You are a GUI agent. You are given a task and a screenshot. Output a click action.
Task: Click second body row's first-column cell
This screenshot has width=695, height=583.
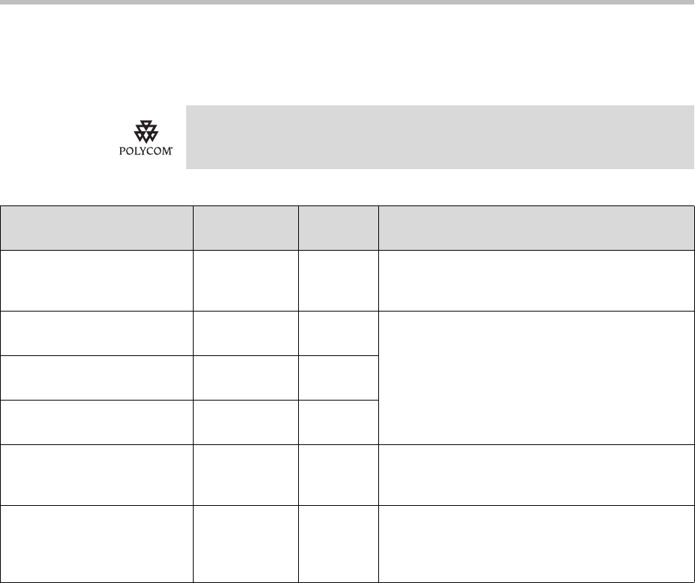(x=96, y=333)
